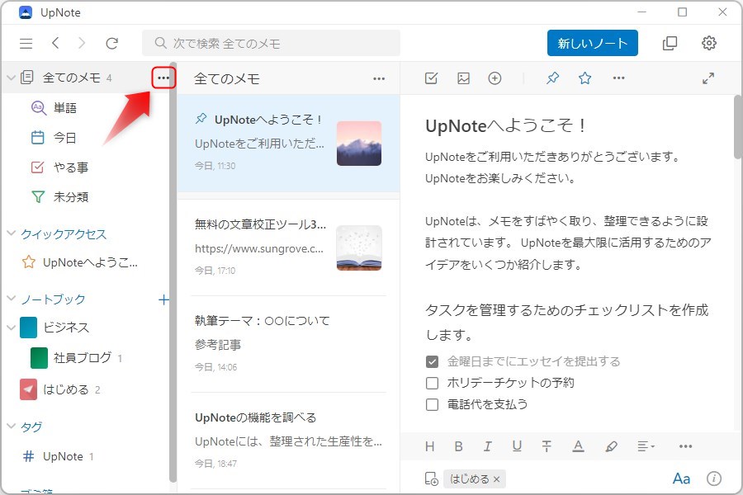Open the UpNoteへようこそ！ note card
743x495 pixels.
click(289, 143)
